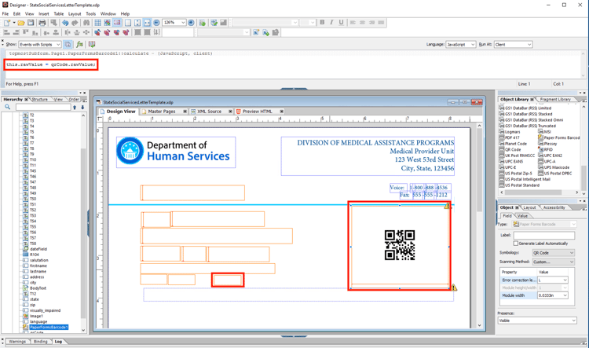Select Paper Forms Barcode in Object Library

559,137
